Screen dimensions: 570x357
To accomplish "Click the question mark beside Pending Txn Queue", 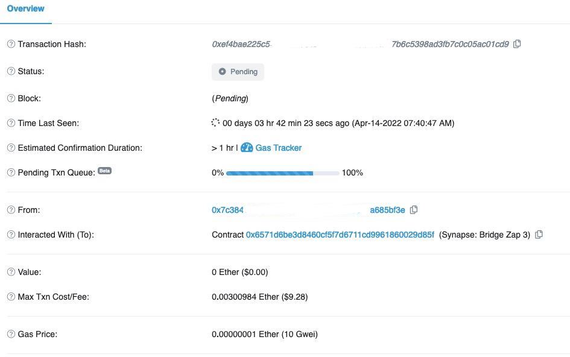I will click(10, 172).
